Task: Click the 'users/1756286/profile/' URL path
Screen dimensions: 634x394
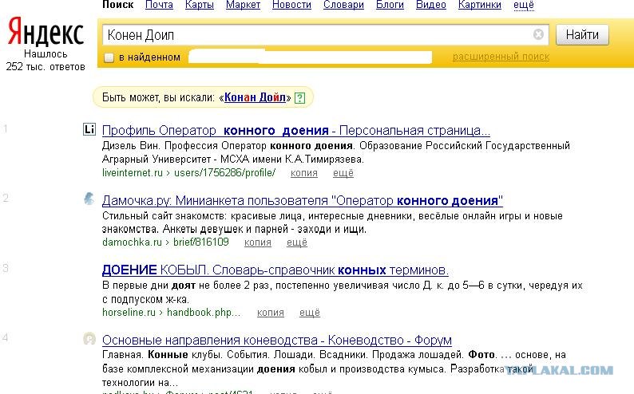Action: pos(224,173)
